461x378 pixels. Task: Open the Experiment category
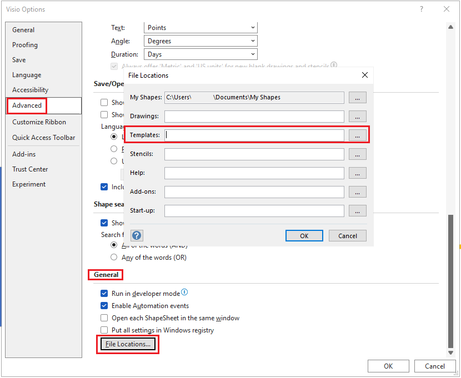43,184
